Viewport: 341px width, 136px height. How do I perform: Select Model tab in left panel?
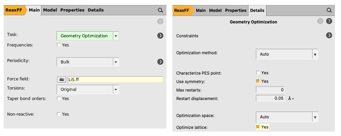(50, 10)
